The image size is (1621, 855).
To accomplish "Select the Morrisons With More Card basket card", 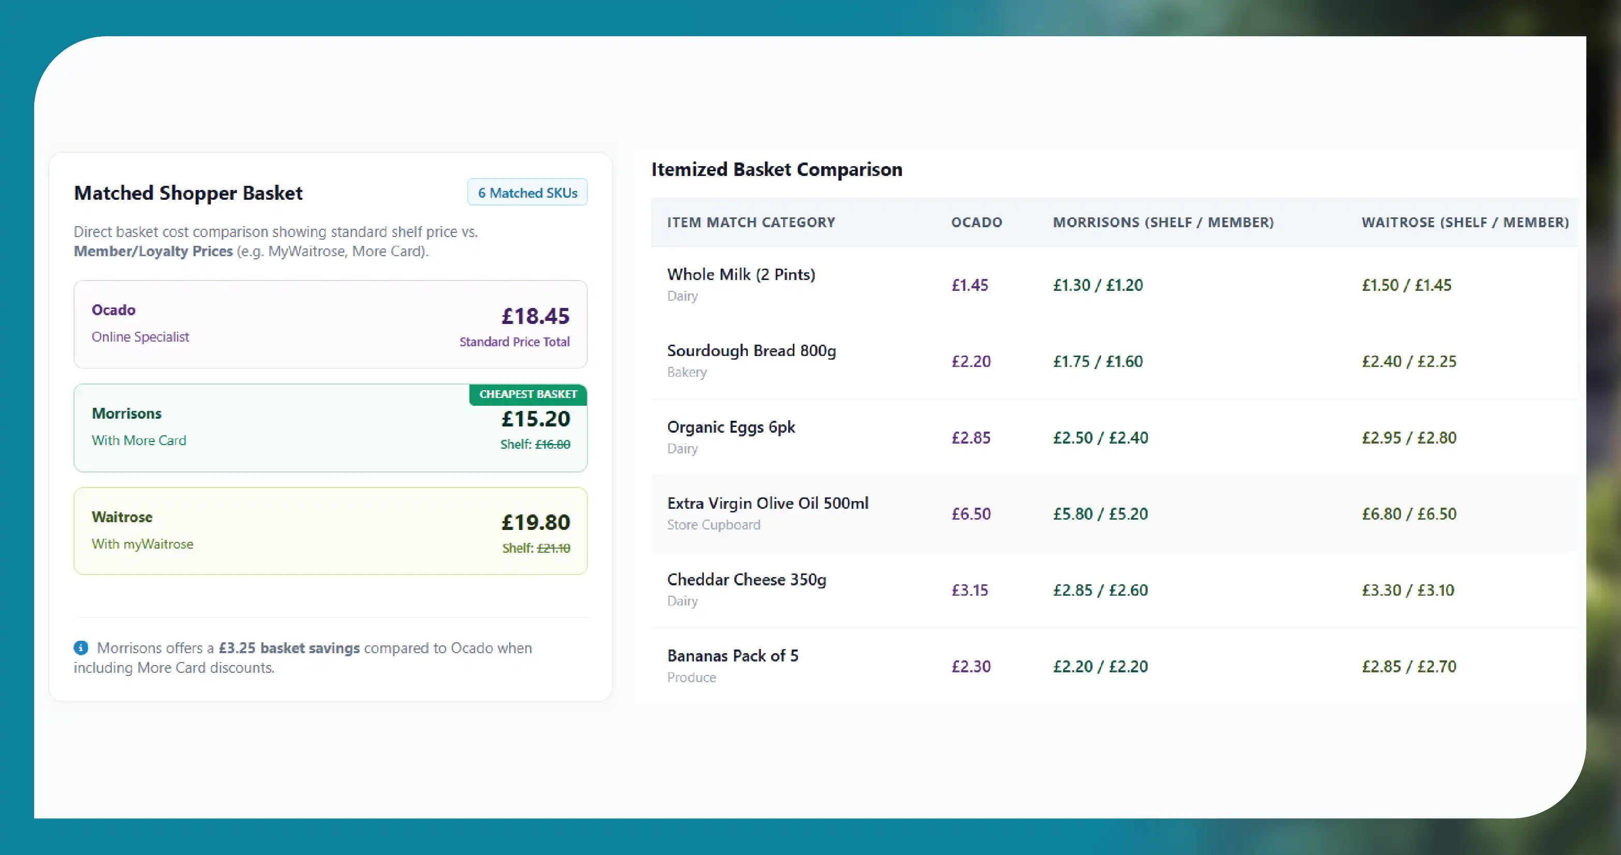I will (x=330, y=428).
